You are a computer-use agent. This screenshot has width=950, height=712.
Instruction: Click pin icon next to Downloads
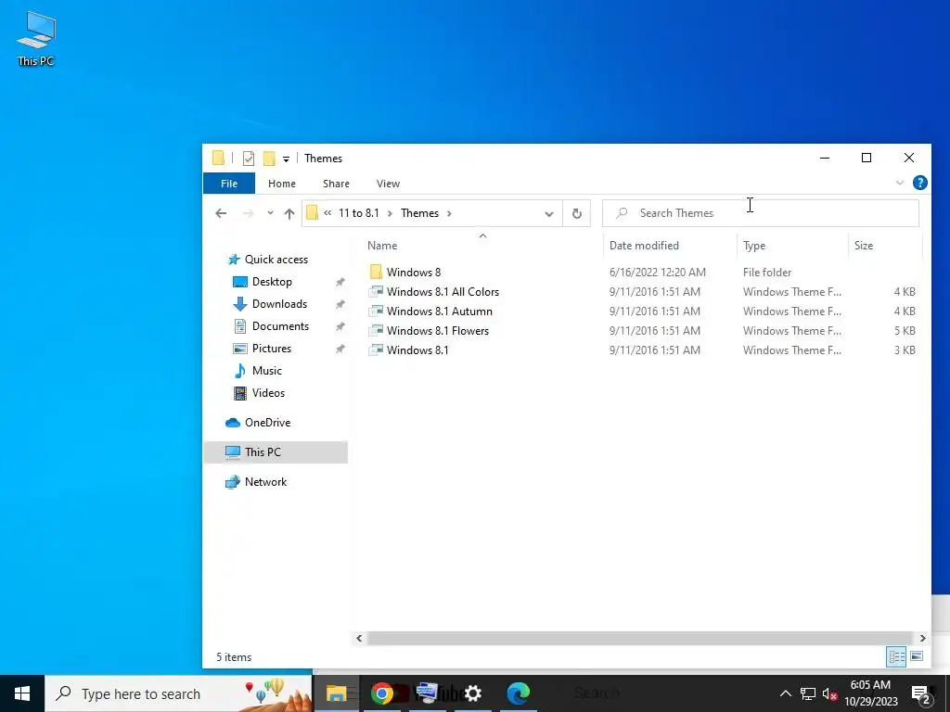[340, 304]
